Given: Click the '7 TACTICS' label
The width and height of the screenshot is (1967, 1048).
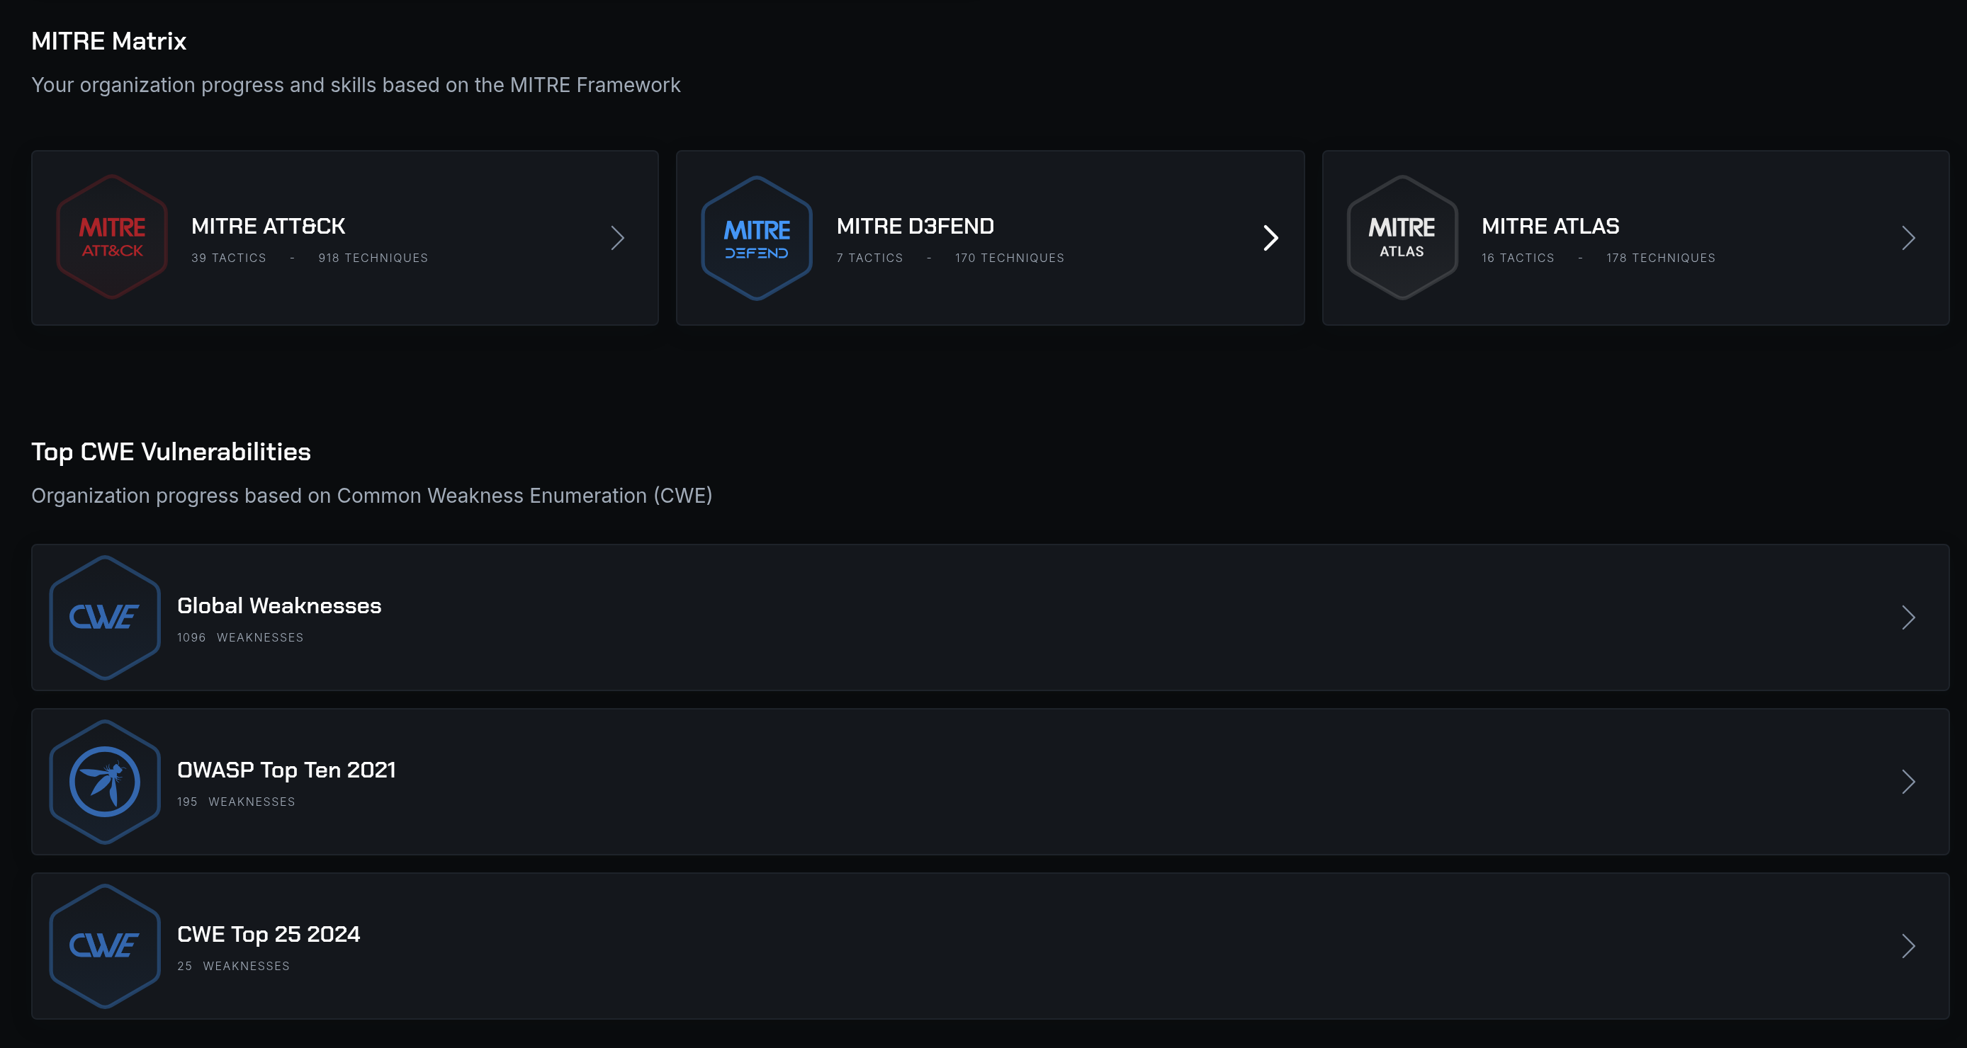Looking at the screenshot, I should click(x=869, y=258).
